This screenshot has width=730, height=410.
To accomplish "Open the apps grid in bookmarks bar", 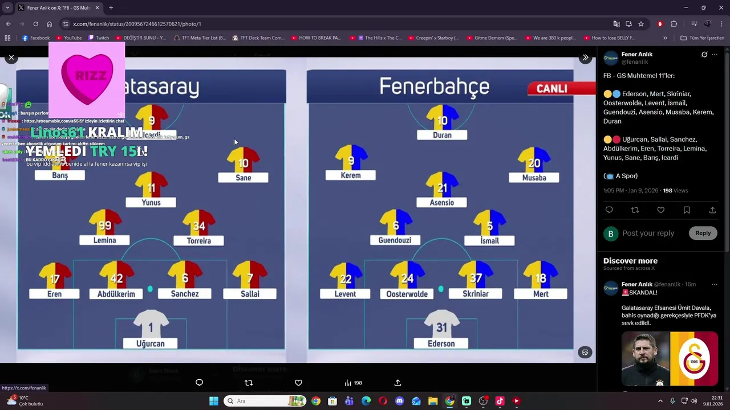I will pyautogui.click(x=7, y=38).
